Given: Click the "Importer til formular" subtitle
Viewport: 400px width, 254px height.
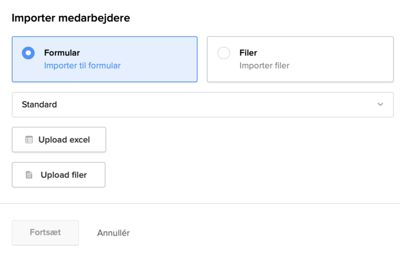Looking at the screenshot, I should click(82, 66).
